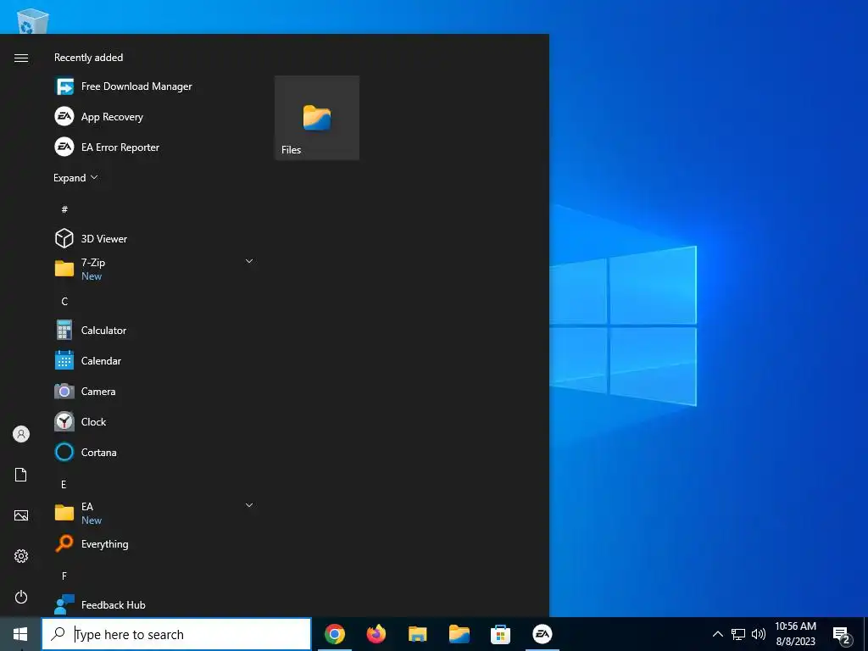Click the Windows Start button
The width and height of the screenshot is (868, 651).
pos(20,634)
